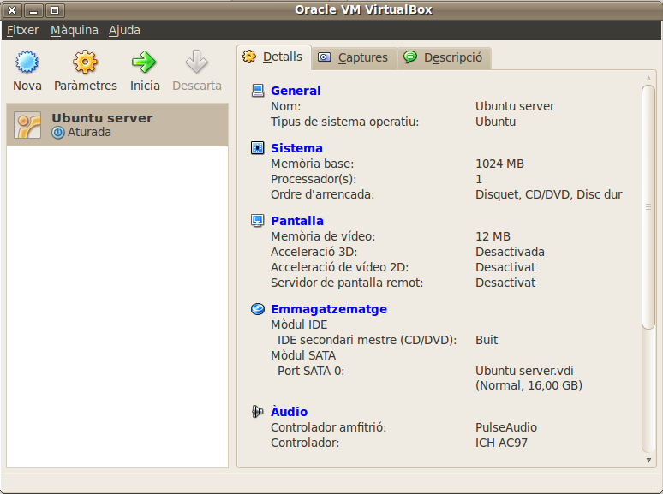Image resolution: width=663 pixels, height=494 pixels.
Task: Click the General section monitor icon
Action: (x=258, y=91)
